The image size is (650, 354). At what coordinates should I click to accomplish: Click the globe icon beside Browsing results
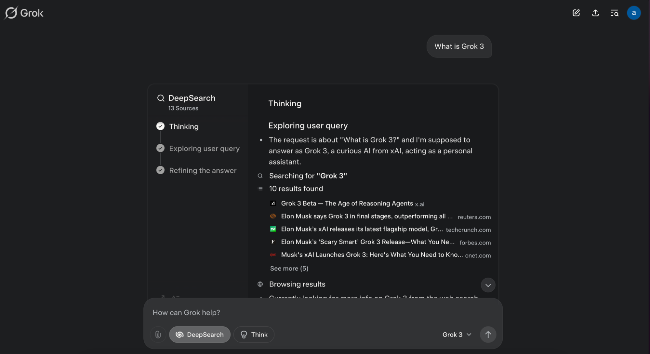[260, 284]
